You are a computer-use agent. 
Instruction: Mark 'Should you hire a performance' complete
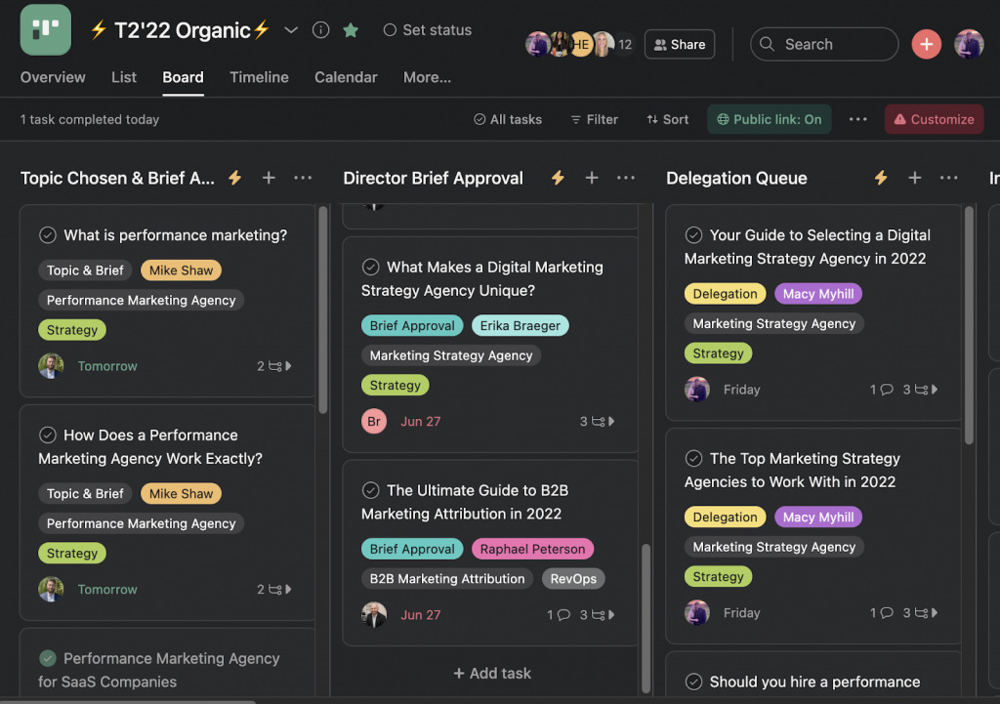(x=694, y=682)
